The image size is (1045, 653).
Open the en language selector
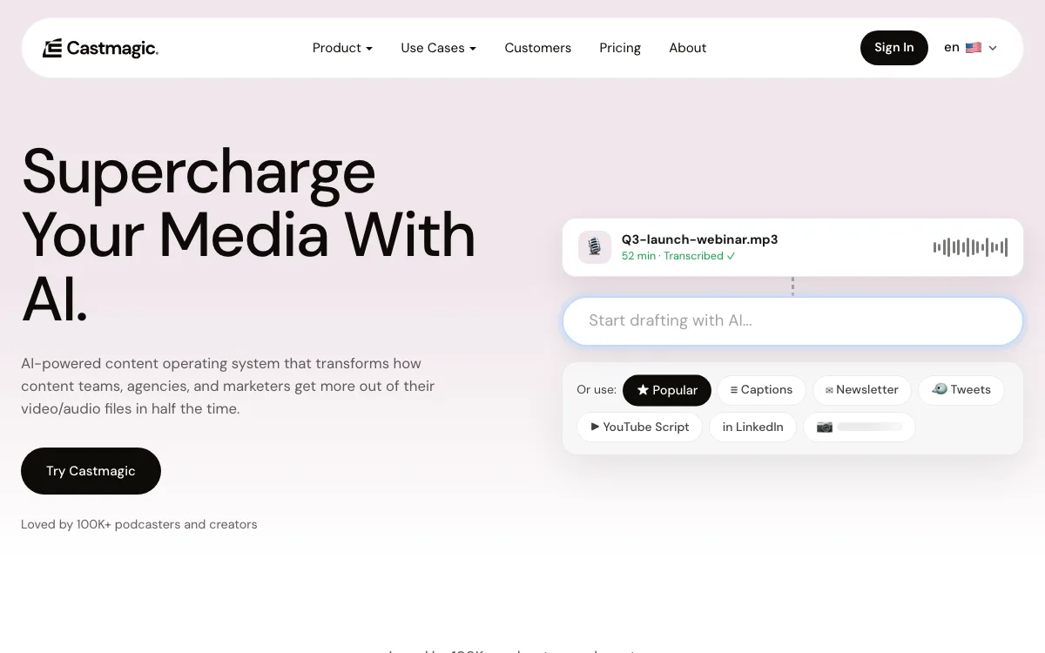970,48
